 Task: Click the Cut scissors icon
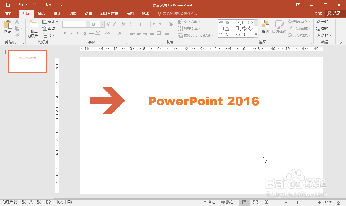(x=17, y=22)
